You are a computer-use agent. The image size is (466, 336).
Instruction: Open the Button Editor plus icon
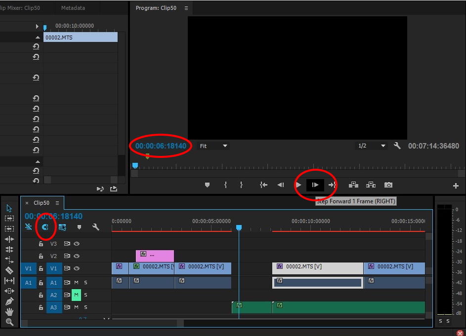pos(456,186)
